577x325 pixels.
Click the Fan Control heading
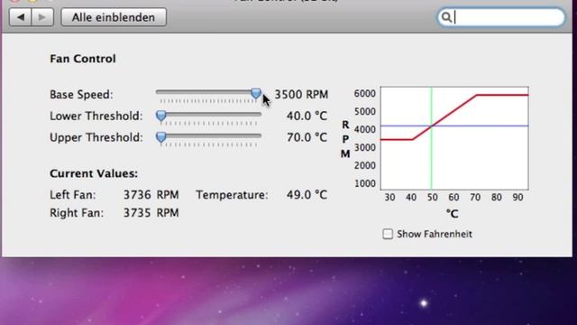[83, 59]
